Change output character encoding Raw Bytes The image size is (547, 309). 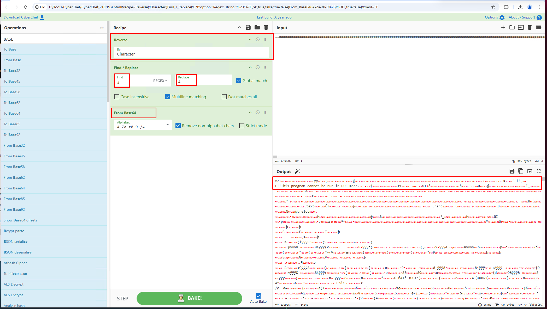505,305
